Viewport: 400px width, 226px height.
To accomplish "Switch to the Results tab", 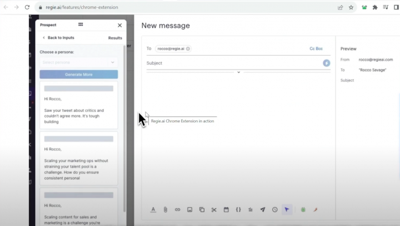I will pos(115,38).
